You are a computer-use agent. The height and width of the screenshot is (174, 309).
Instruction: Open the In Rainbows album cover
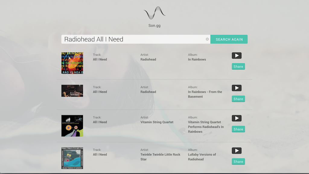(x=72, y=63)
